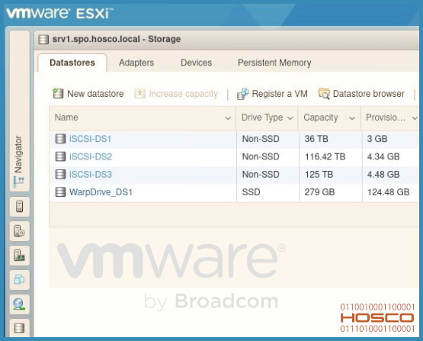Open Provisioned column dropdown arrow

[x=415, y=118]
